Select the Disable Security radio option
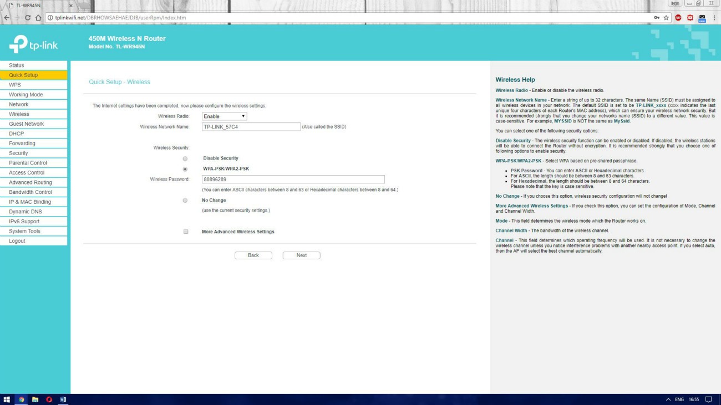Screen dimensions: 721x405 coord(185,158)
